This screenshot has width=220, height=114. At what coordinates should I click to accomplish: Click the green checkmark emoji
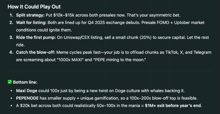(x=10, y=82)
